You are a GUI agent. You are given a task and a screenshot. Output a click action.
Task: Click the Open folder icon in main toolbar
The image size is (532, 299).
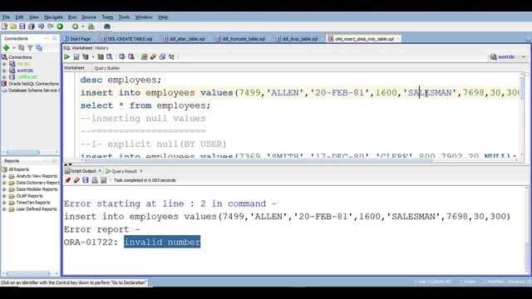[x=13, y=27]
